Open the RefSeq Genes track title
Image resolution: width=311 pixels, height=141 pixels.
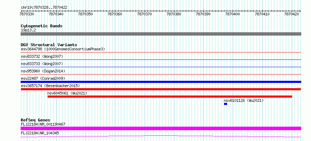click(36, 120)
